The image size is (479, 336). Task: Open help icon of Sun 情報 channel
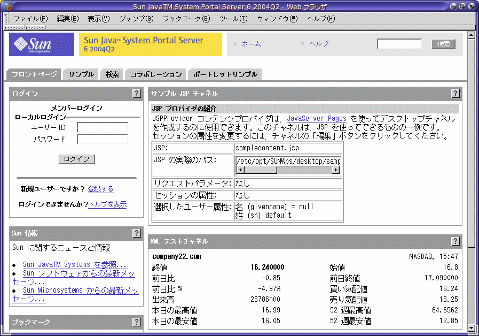point(137,233)
